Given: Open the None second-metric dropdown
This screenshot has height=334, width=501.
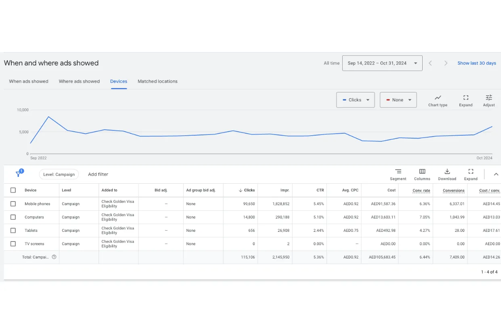Looking at the screenshot, I should click(398, 100).
